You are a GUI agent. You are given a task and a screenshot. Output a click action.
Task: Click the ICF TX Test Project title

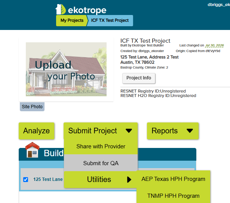pos(145,41)
